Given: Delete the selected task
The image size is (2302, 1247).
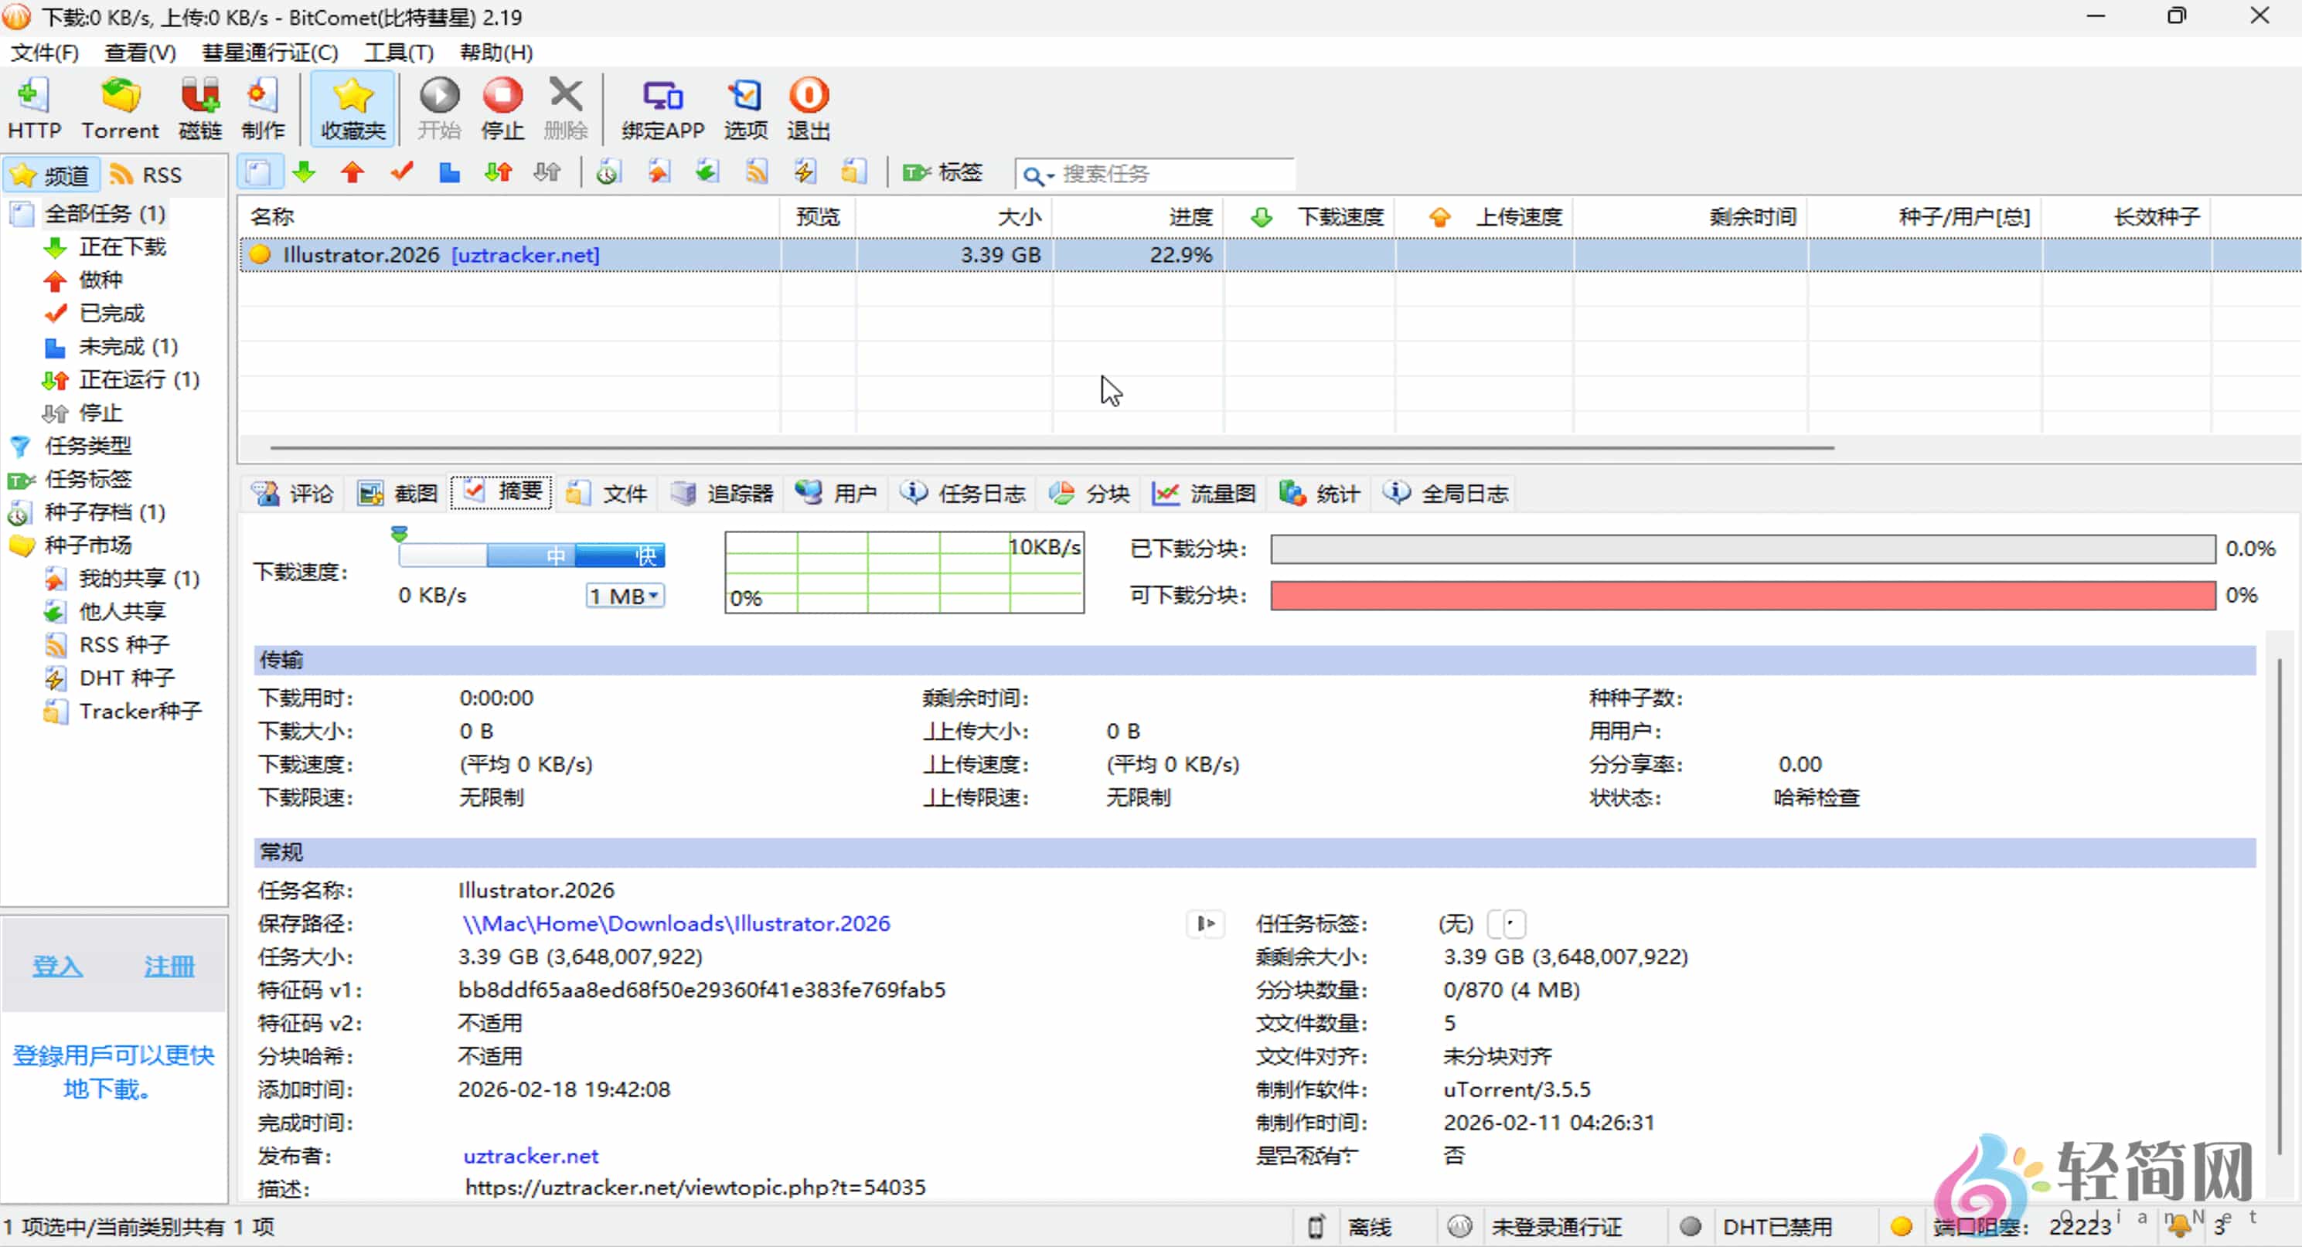Looking at the screenshot, I should 565,107.
